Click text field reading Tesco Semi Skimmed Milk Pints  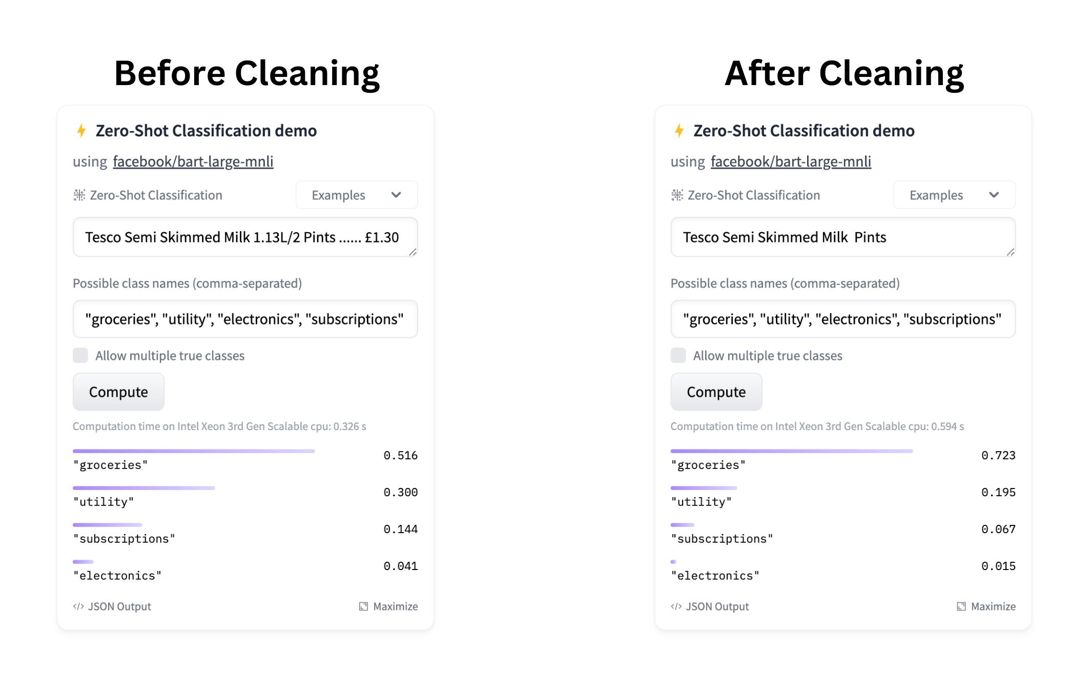point(842,237)
